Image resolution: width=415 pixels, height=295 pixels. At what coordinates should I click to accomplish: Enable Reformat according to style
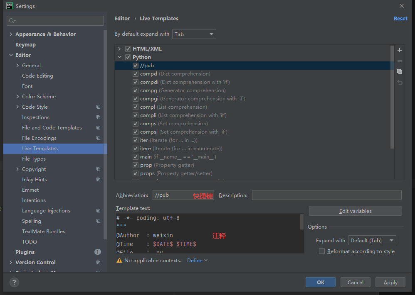322,251
